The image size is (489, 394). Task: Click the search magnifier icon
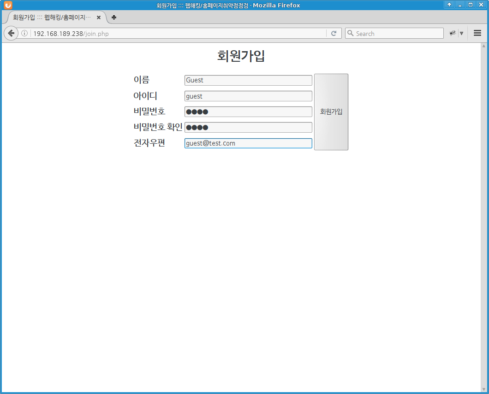[x=351, y=33]
